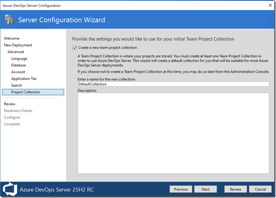This screenshot has height=198, width=276.
Task: Jump to the Database step
Action: [19, 65]
